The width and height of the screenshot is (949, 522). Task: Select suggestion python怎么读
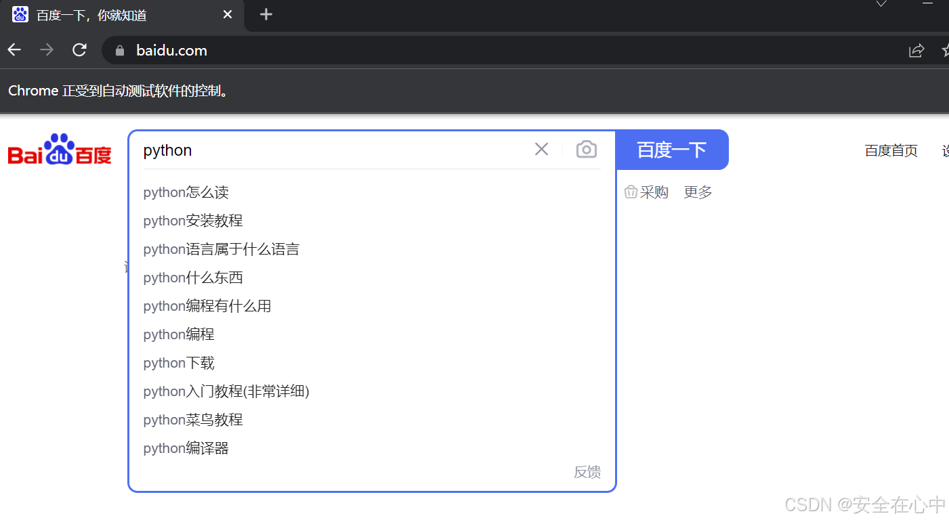[x=371, y=192]
